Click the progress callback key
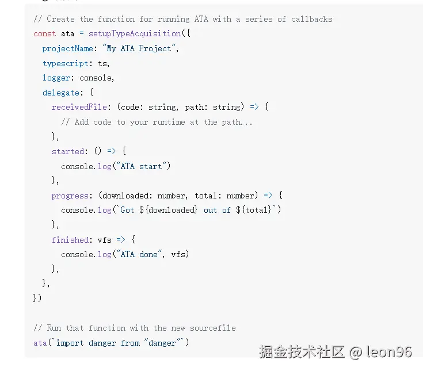423x371 pixels. (70, 196)
